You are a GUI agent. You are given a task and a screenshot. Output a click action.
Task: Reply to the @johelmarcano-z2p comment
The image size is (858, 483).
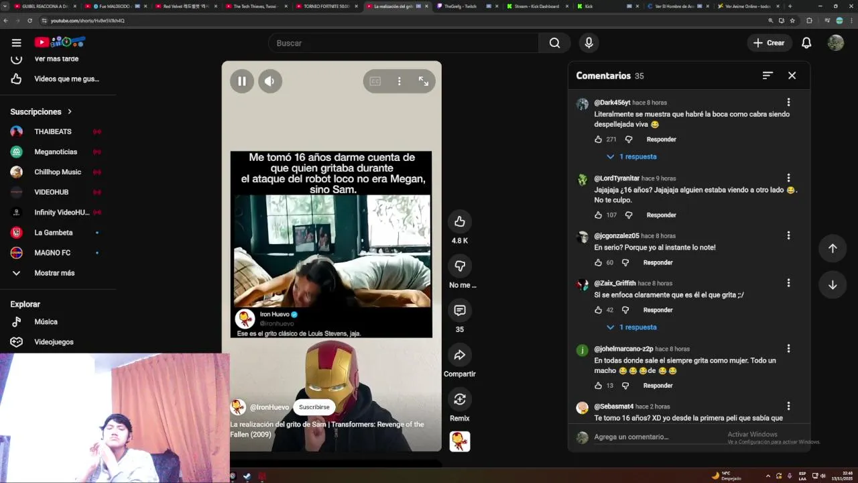(x=658, y=386)
